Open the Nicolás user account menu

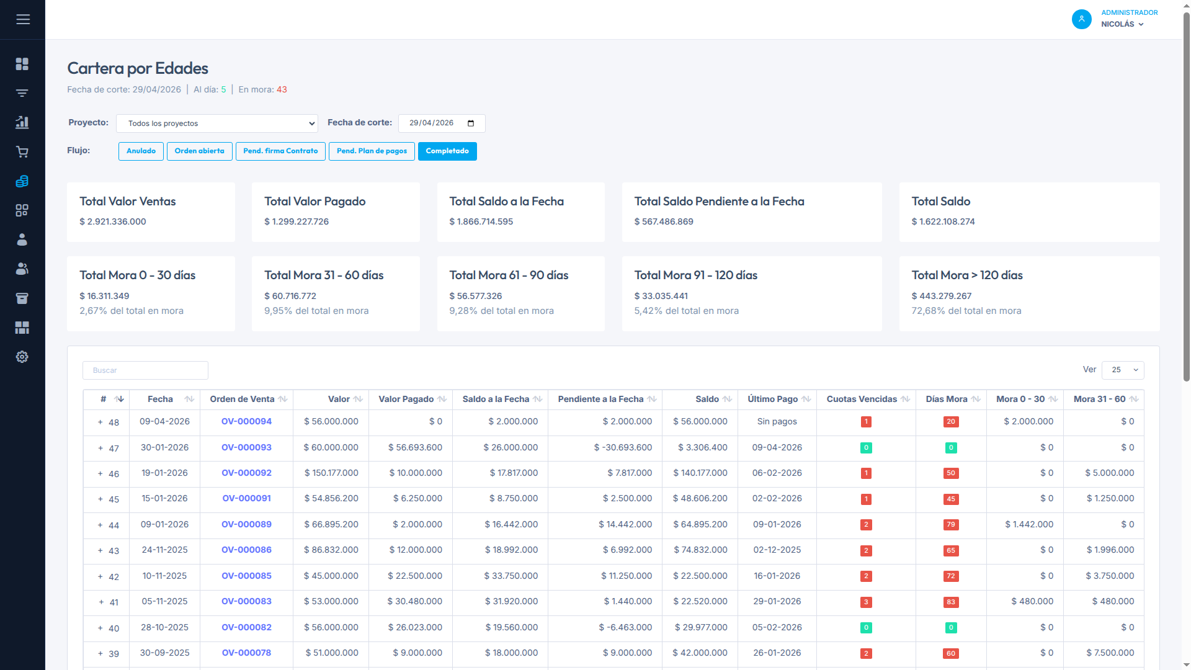point(1122,24)
